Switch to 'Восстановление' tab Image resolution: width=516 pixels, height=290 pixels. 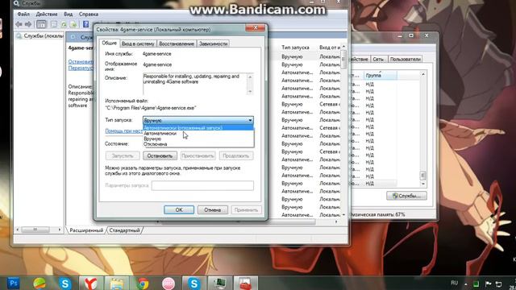[x=177, y=43]
